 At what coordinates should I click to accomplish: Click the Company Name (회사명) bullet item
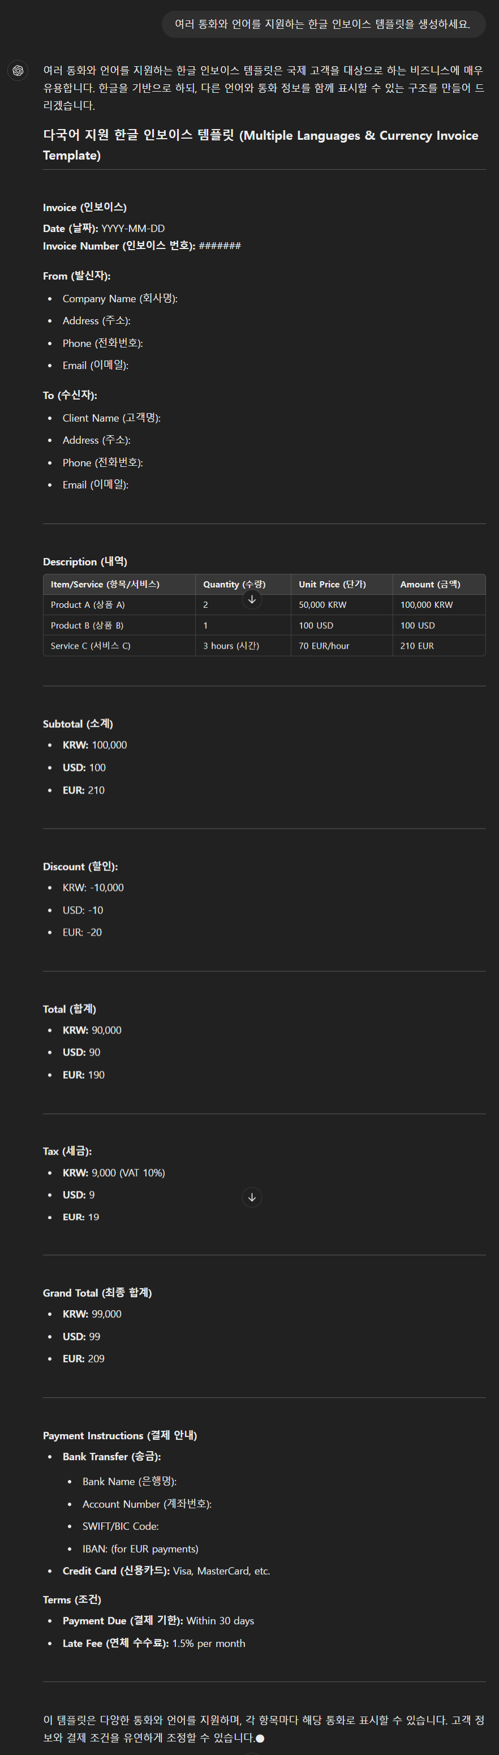coord(120,298)
